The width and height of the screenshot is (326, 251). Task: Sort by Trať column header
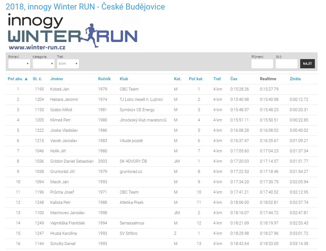tap(217, 79)
